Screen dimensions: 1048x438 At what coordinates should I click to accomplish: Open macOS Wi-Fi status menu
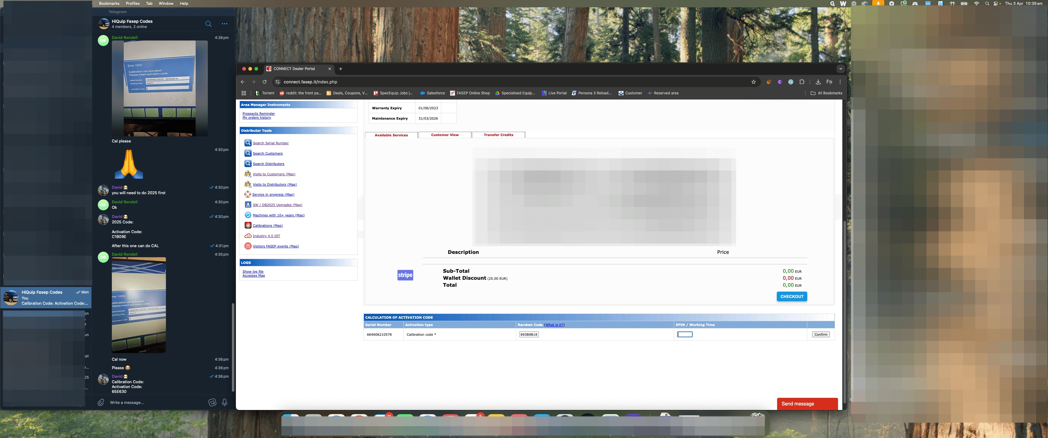[x=976, y=3]
